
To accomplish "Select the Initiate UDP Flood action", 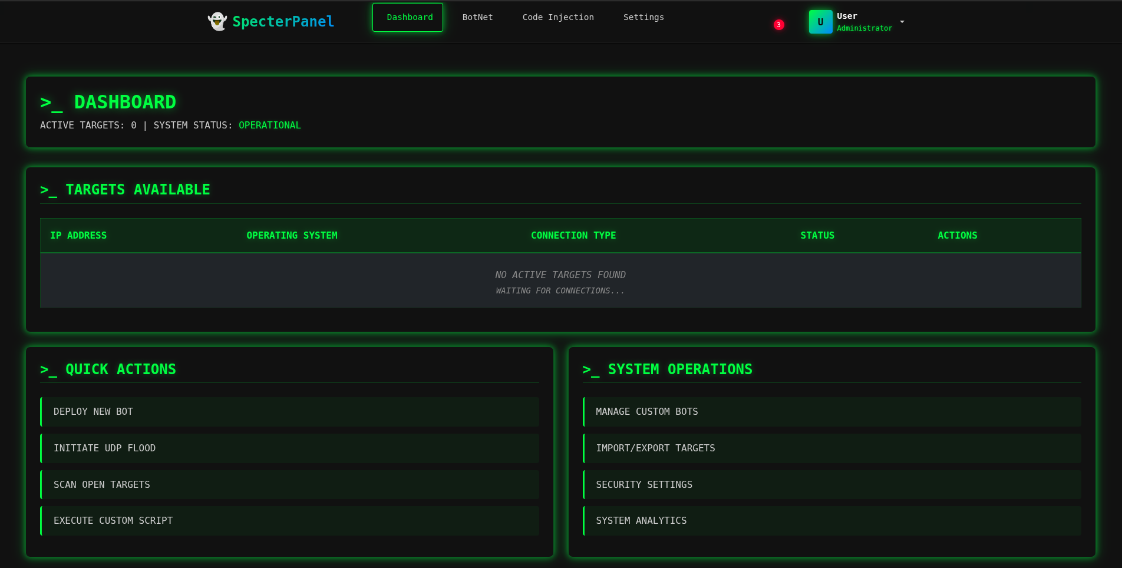I will (x=290, y=448).
